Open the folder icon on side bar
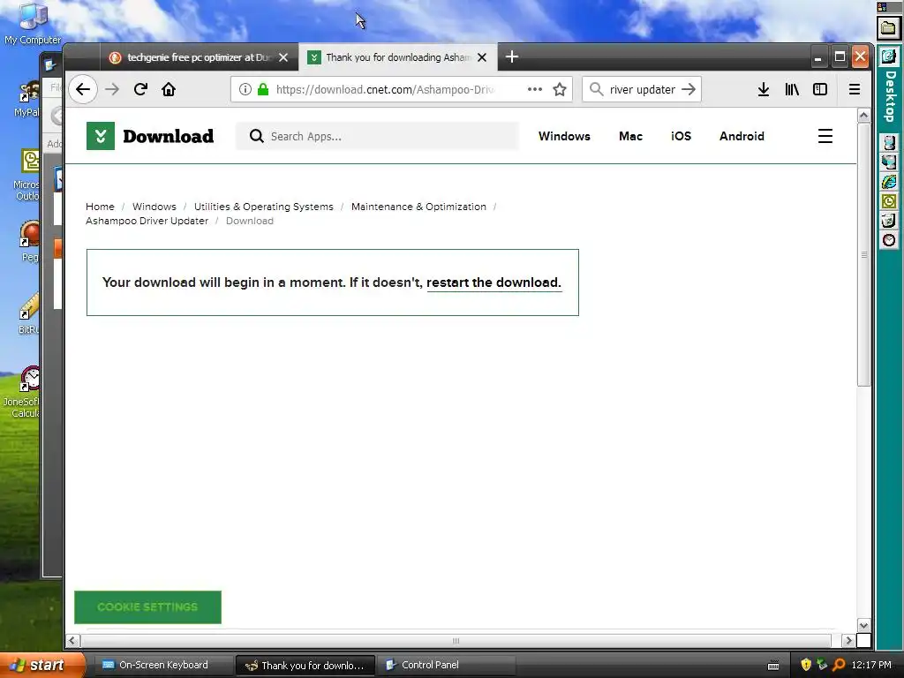 point(888,27)
